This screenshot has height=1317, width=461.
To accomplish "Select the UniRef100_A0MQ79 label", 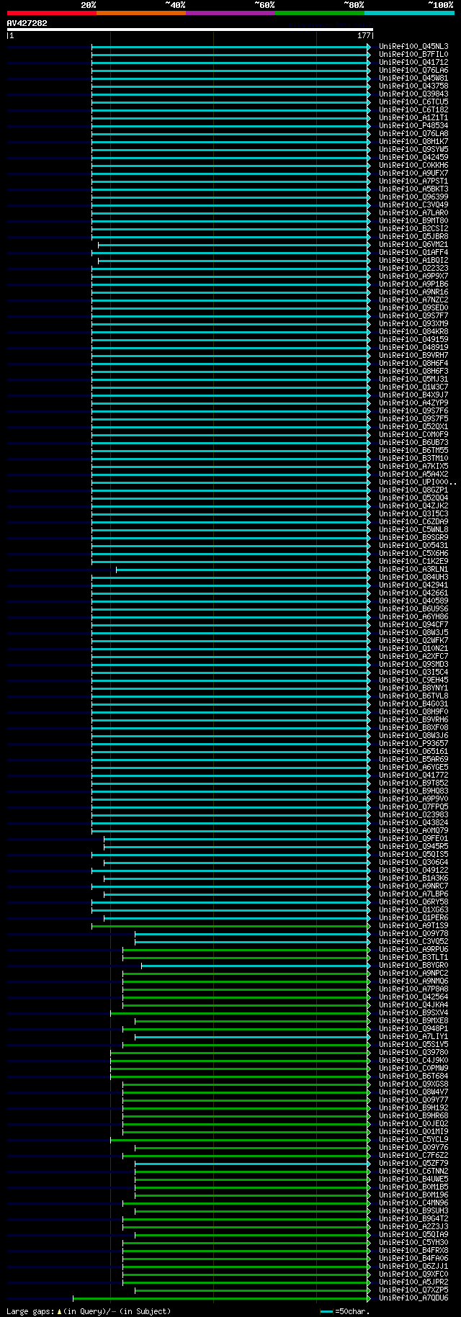I will 413,831.
